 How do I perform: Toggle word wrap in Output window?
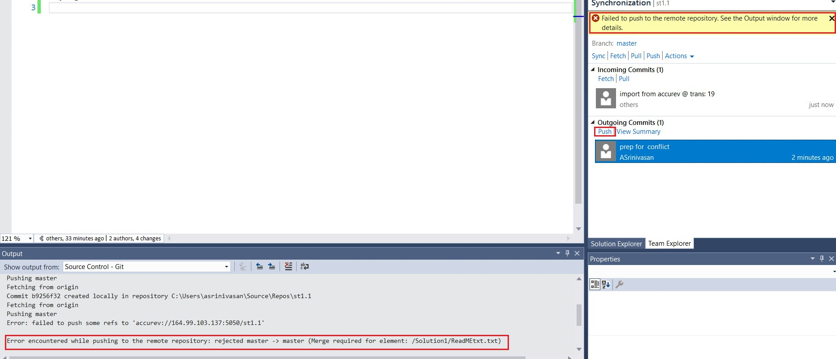pos(305,266)
